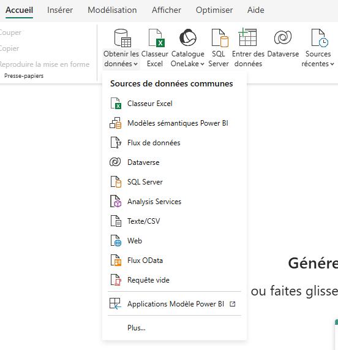Viewport: 338px width, 350px height.
Task: Select the Applications Modèle Power BI icon
Action: coord(115,304)
